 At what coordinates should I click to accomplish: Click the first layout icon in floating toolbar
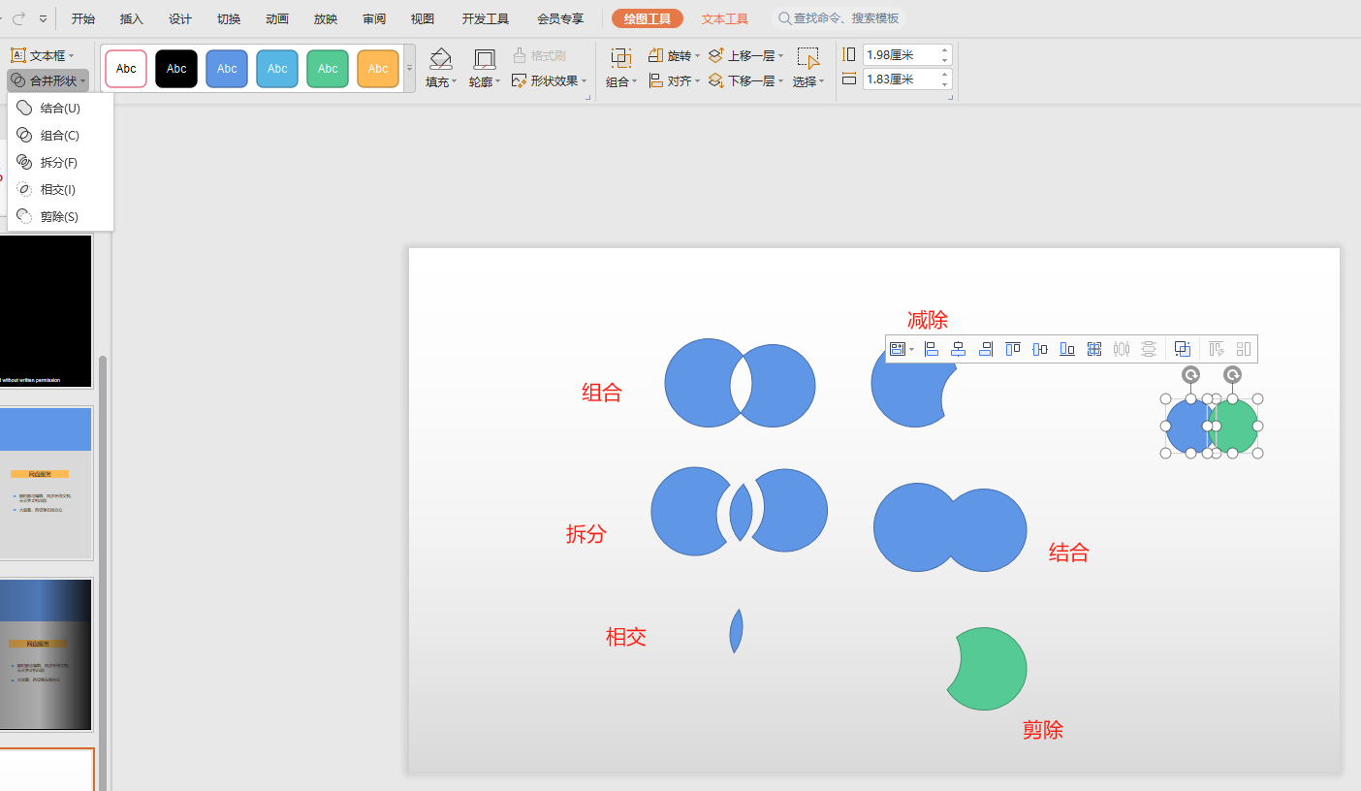point(898,349)
